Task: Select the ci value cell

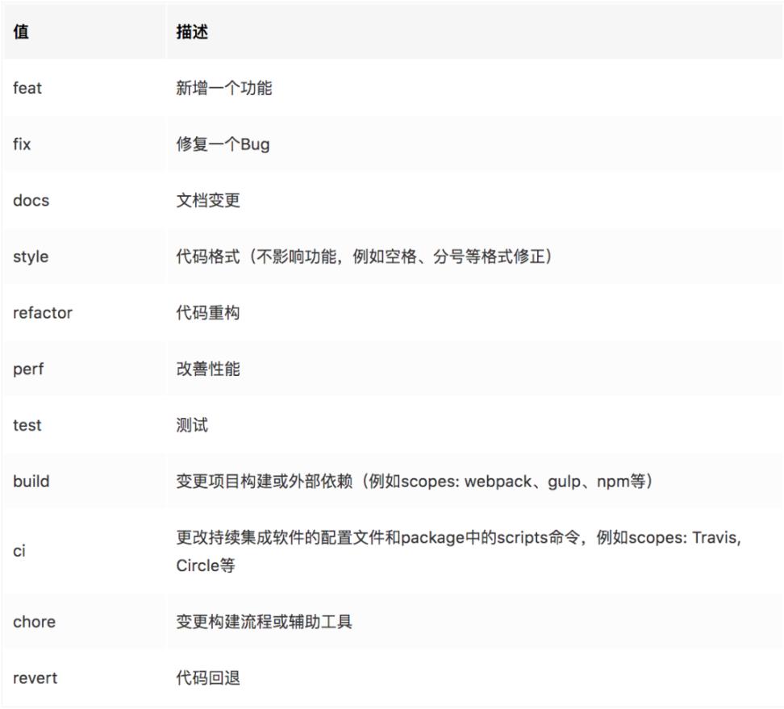Action: [19, 552]
